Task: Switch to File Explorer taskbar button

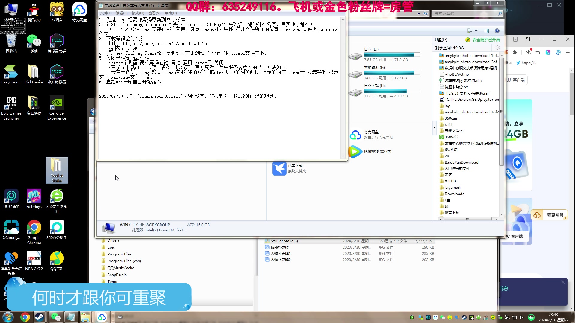Action: pos(85,317)
